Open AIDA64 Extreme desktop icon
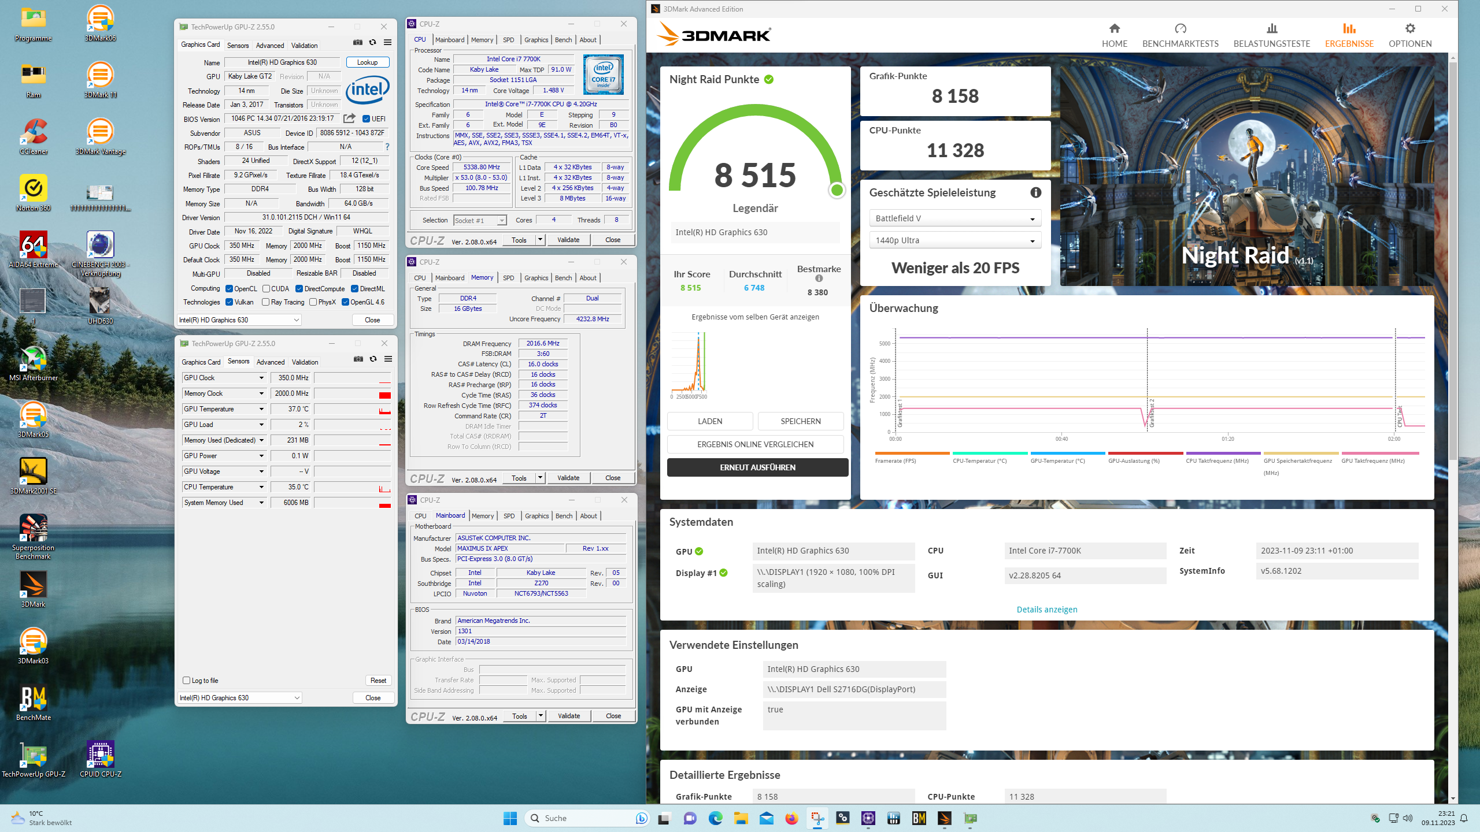 tap(34, 250)
